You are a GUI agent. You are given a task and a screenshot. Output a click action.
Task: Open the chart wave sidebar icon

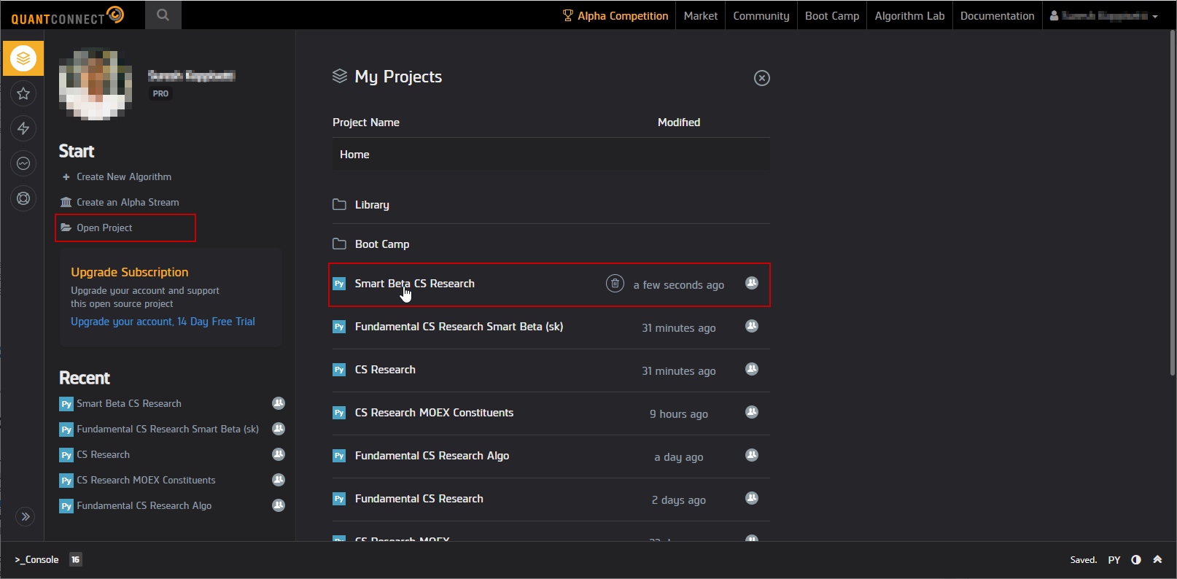23,163
